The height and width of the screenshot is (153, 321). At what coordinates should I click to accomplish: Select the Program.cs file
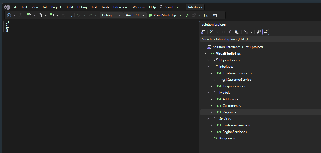[x=228, y=138]
